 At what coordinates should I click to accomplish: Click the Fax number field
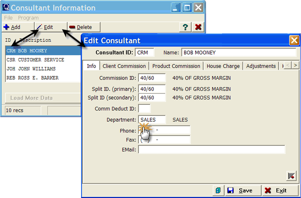coord(164,140)
